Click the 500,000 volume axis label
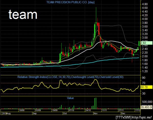The width and height of the screenshot is (153, 120). (x=147, y=102)
